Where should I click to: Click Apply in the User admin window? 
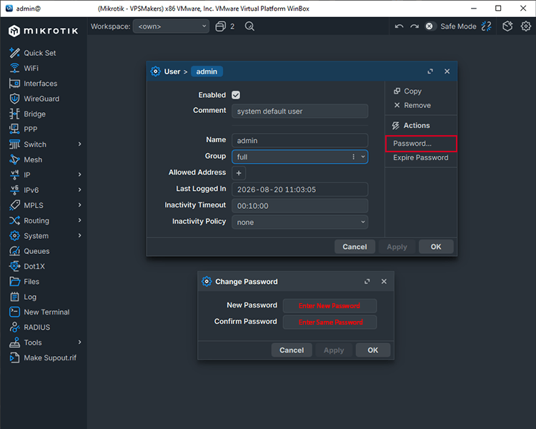(x=397, y=247)
